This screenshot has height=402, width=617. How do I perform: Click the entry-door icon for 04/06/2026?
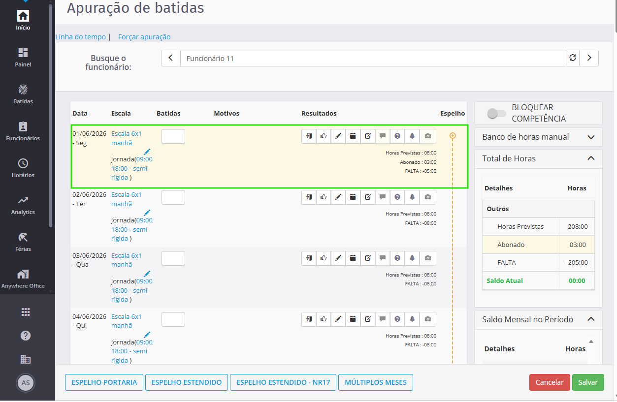[x=309, y=319]
